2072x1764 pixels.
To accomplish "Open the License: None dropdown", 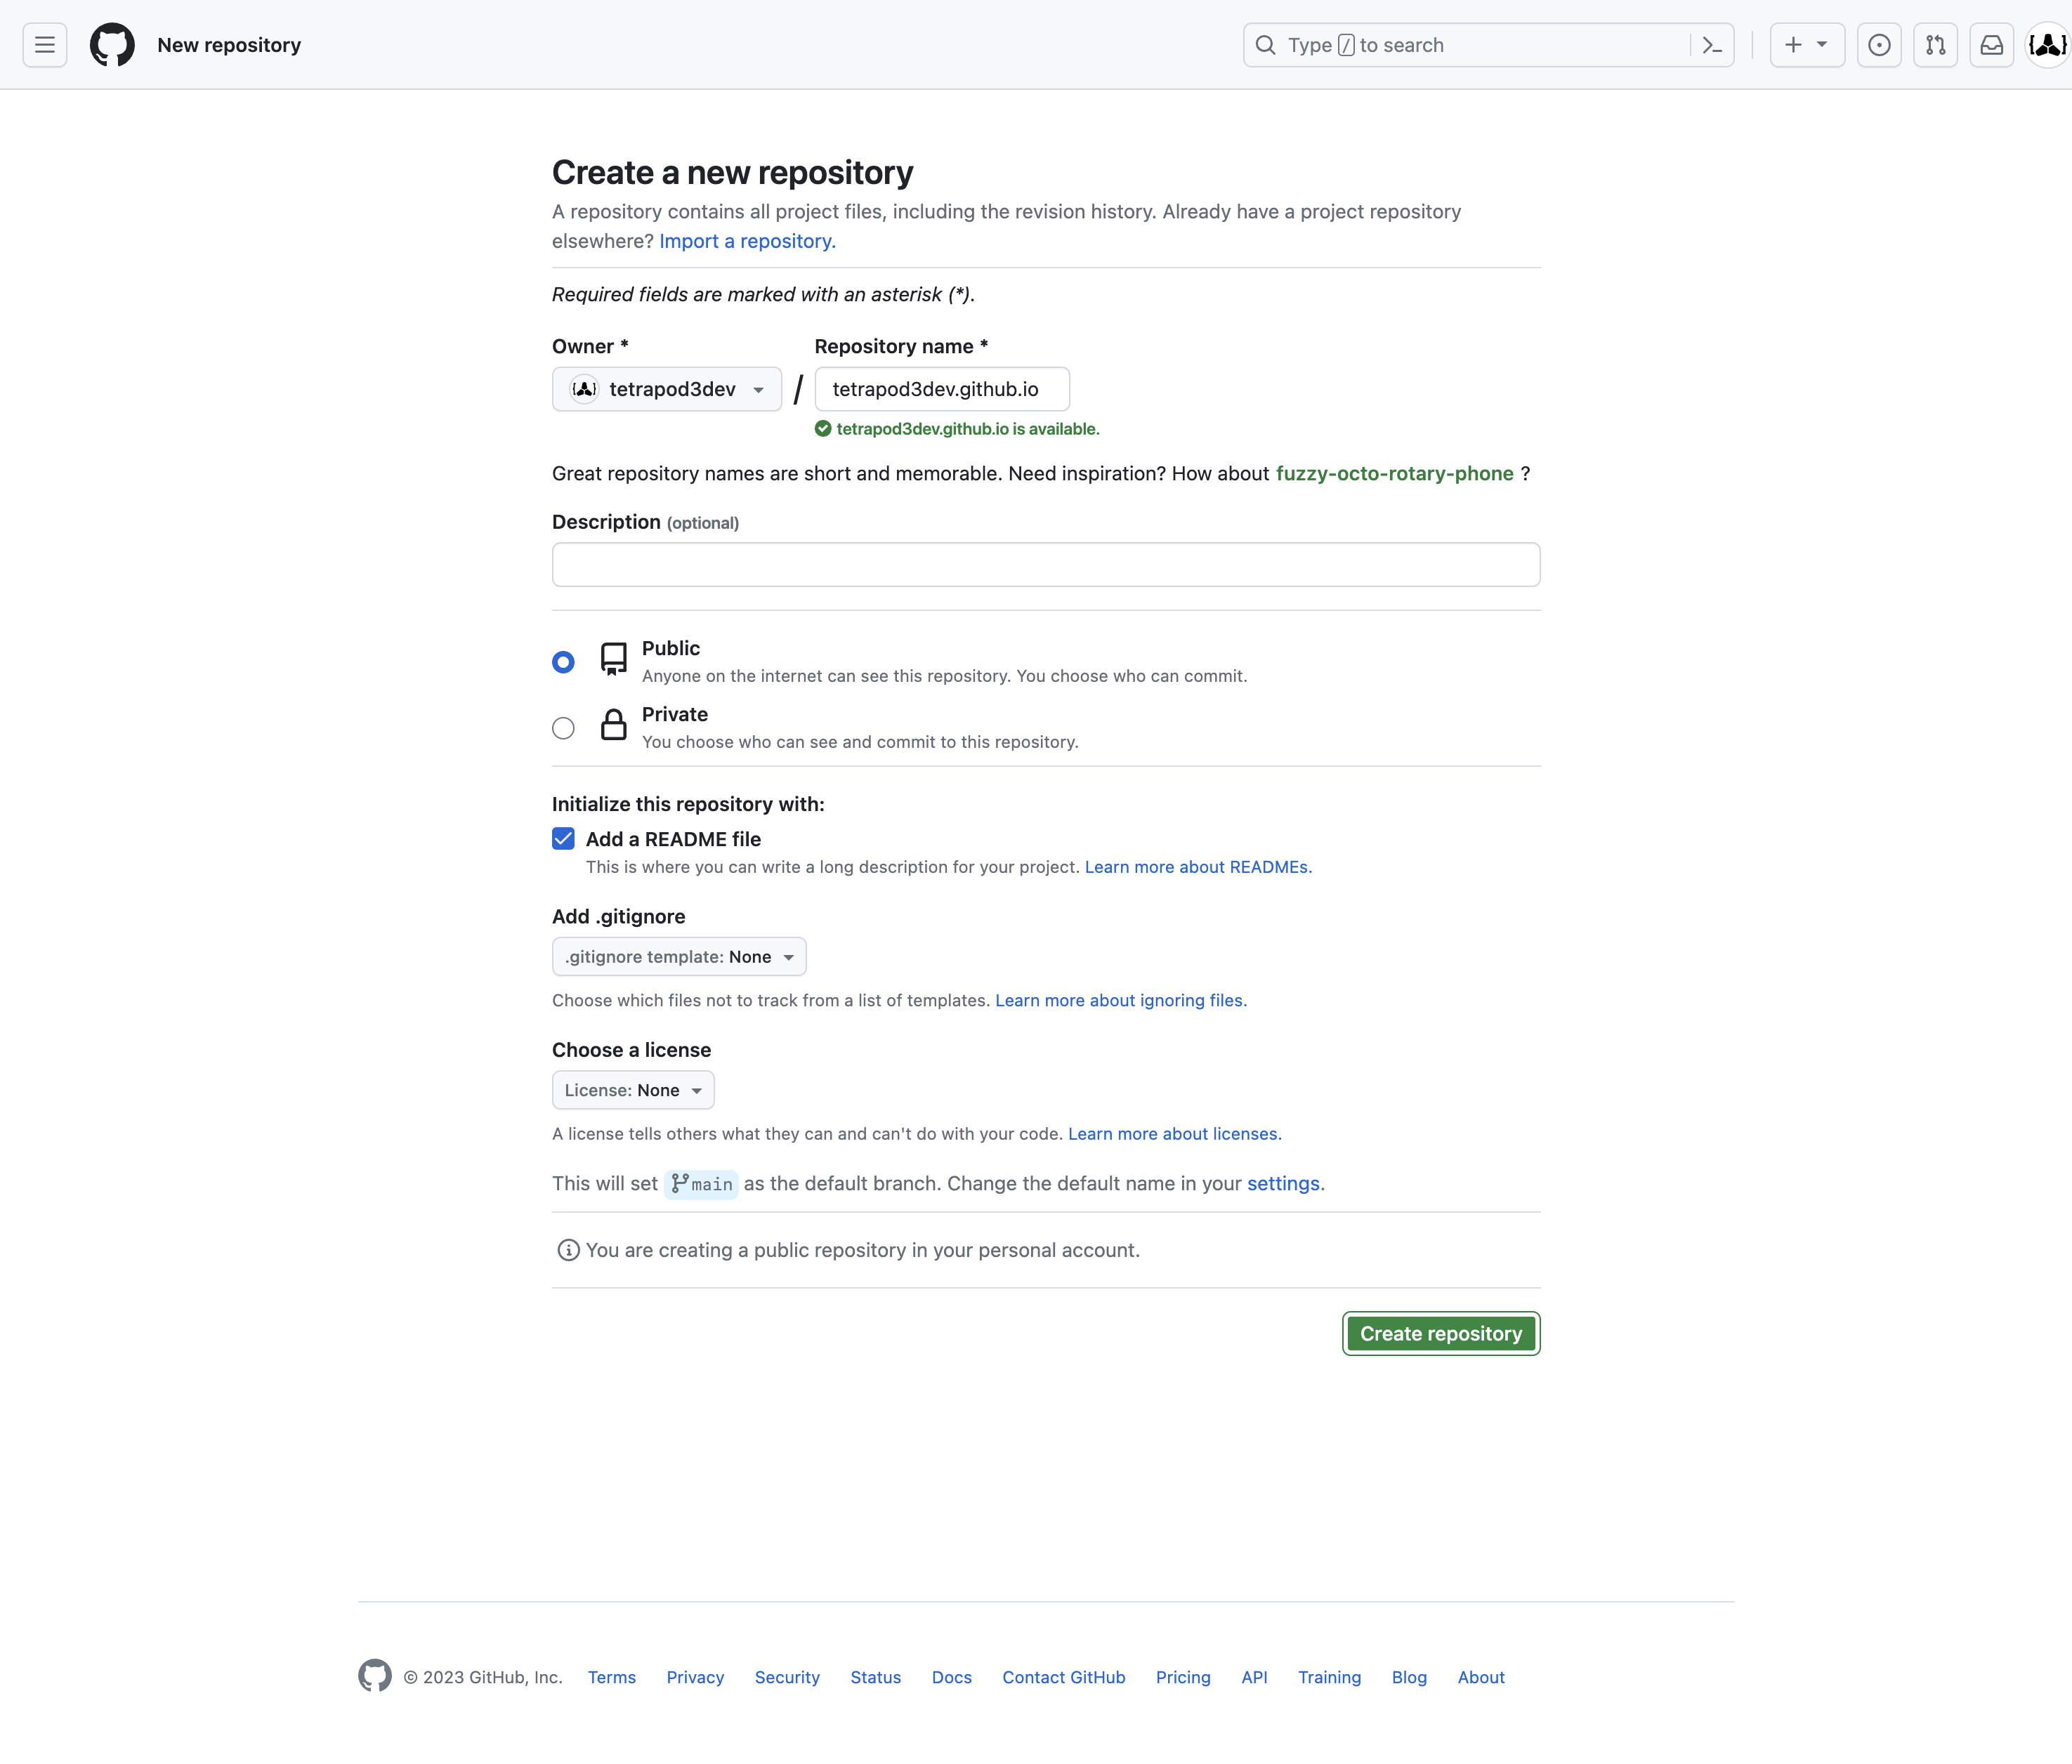I will click(x=633, y=1090).
